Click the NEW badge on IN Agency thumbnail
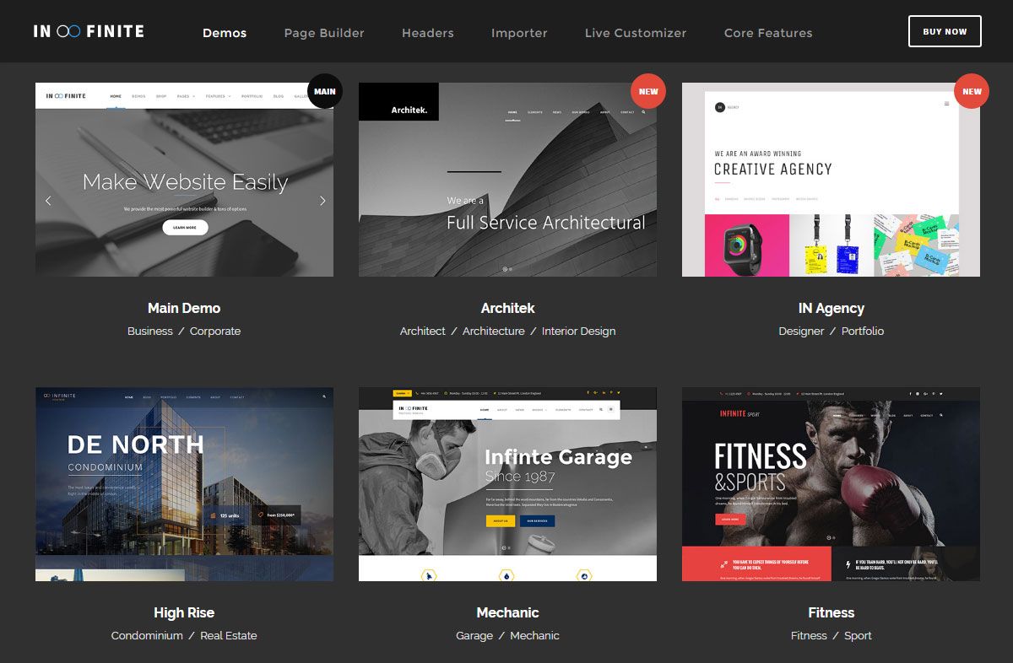 972,91
